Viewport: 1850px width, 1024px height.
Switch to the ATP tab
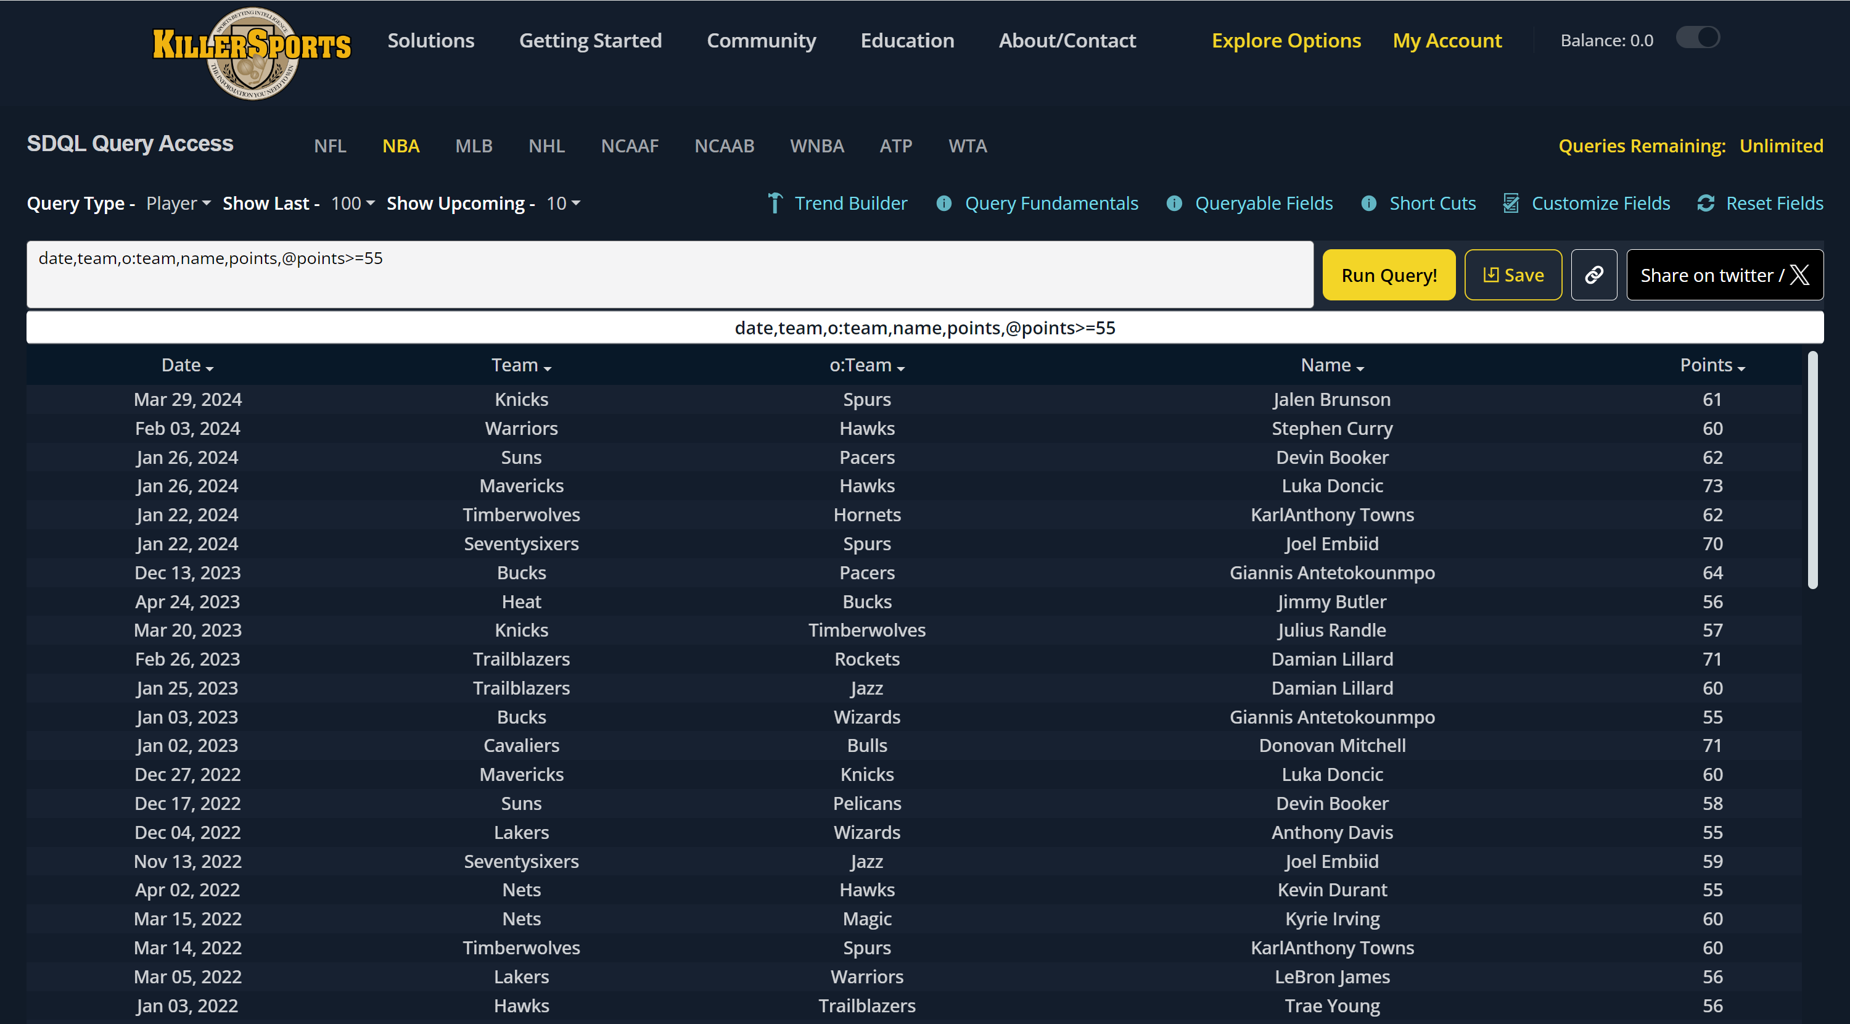[895, 146]
